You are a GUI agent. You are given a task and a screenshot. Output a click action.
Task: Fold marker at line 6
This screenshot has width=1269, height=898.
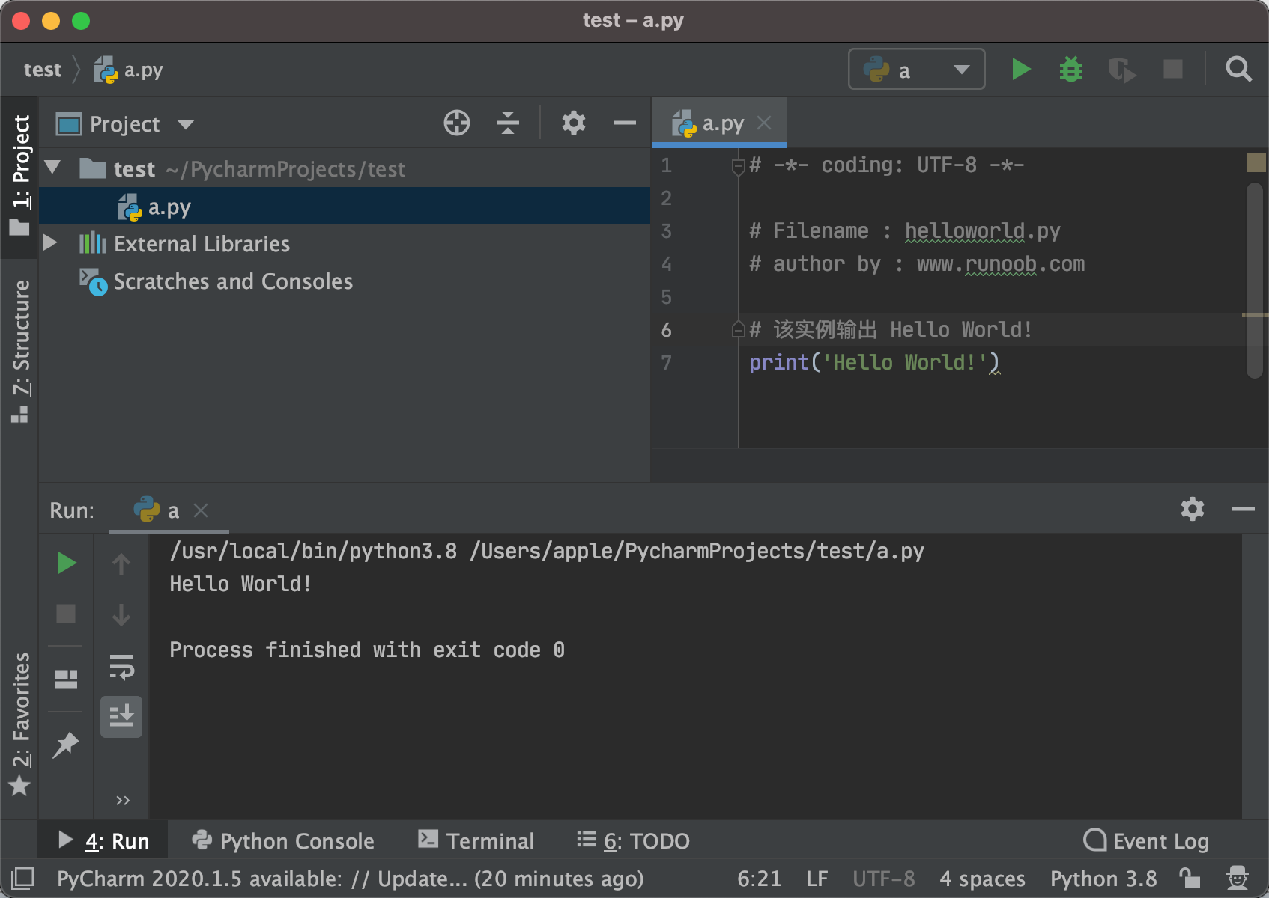[x=738, y=329]
